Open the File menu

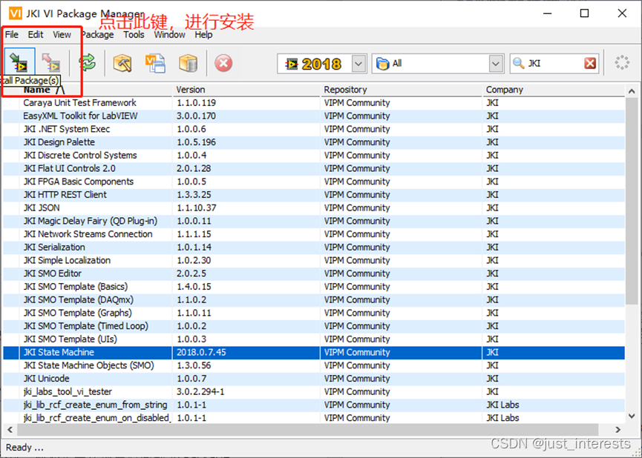(11, 35)
